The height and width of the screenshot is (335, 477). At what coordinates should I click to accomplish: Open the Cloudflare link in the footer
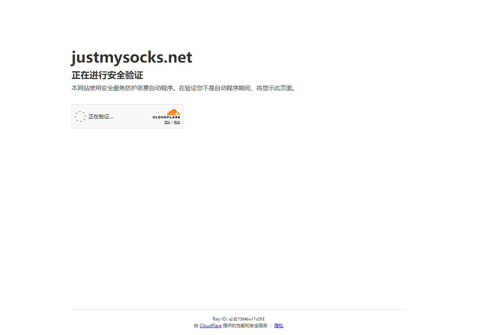[211, 326]
